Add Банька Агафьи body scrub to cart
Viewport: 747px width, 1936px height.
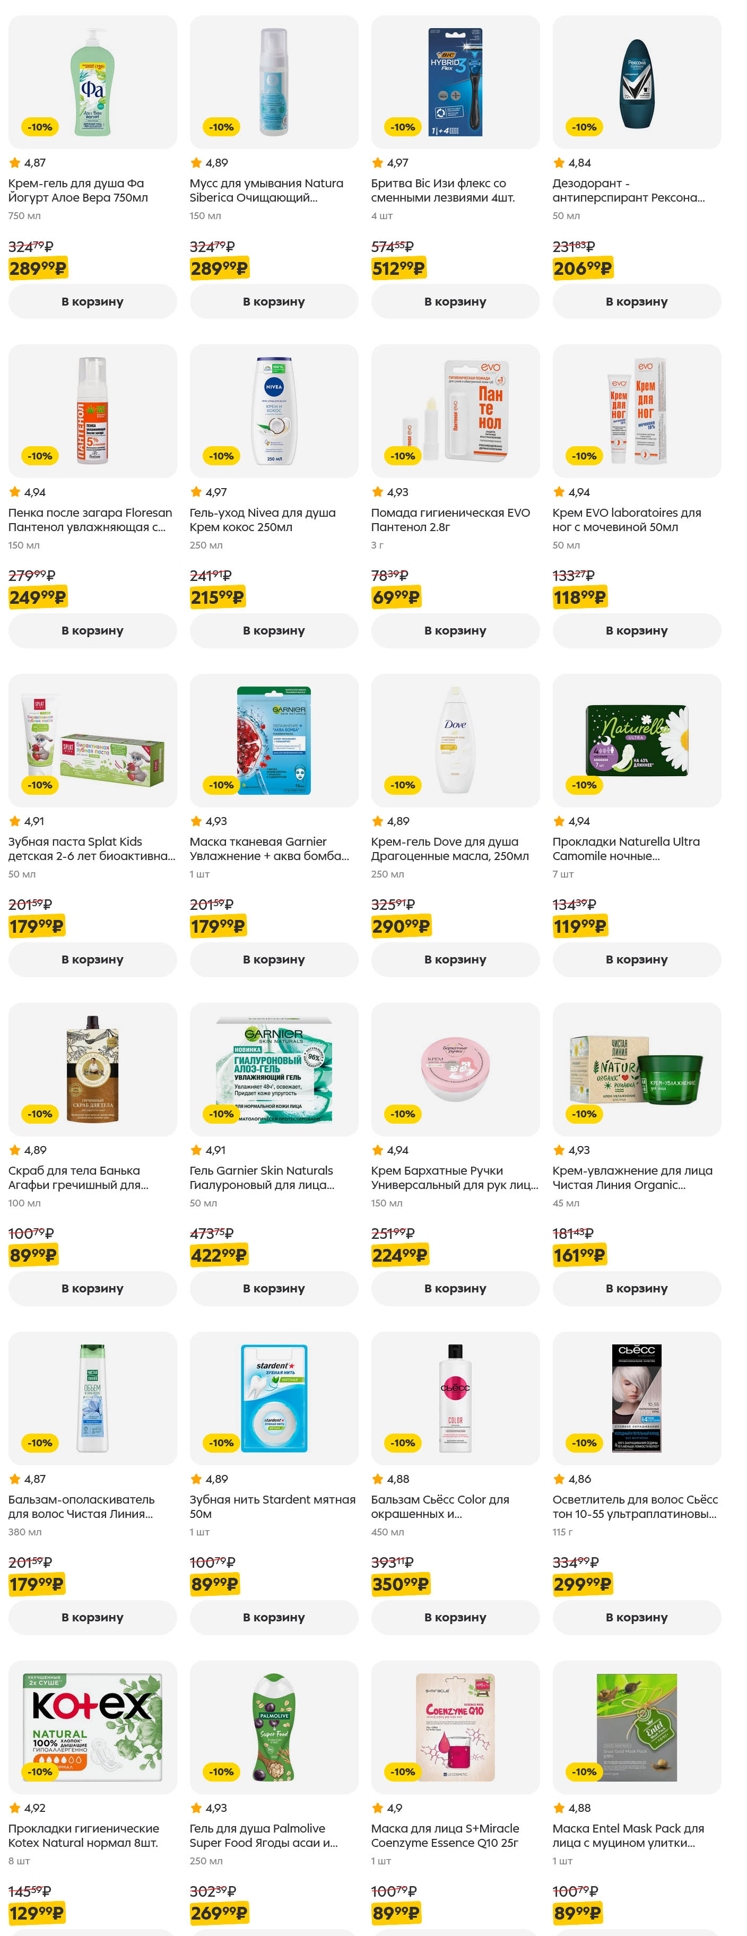click(92, 1288)
